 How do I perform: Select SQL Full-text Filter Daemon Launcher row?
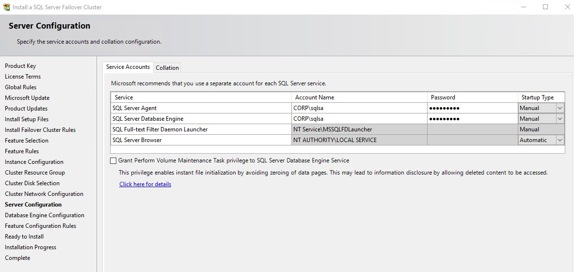point(201,129)
